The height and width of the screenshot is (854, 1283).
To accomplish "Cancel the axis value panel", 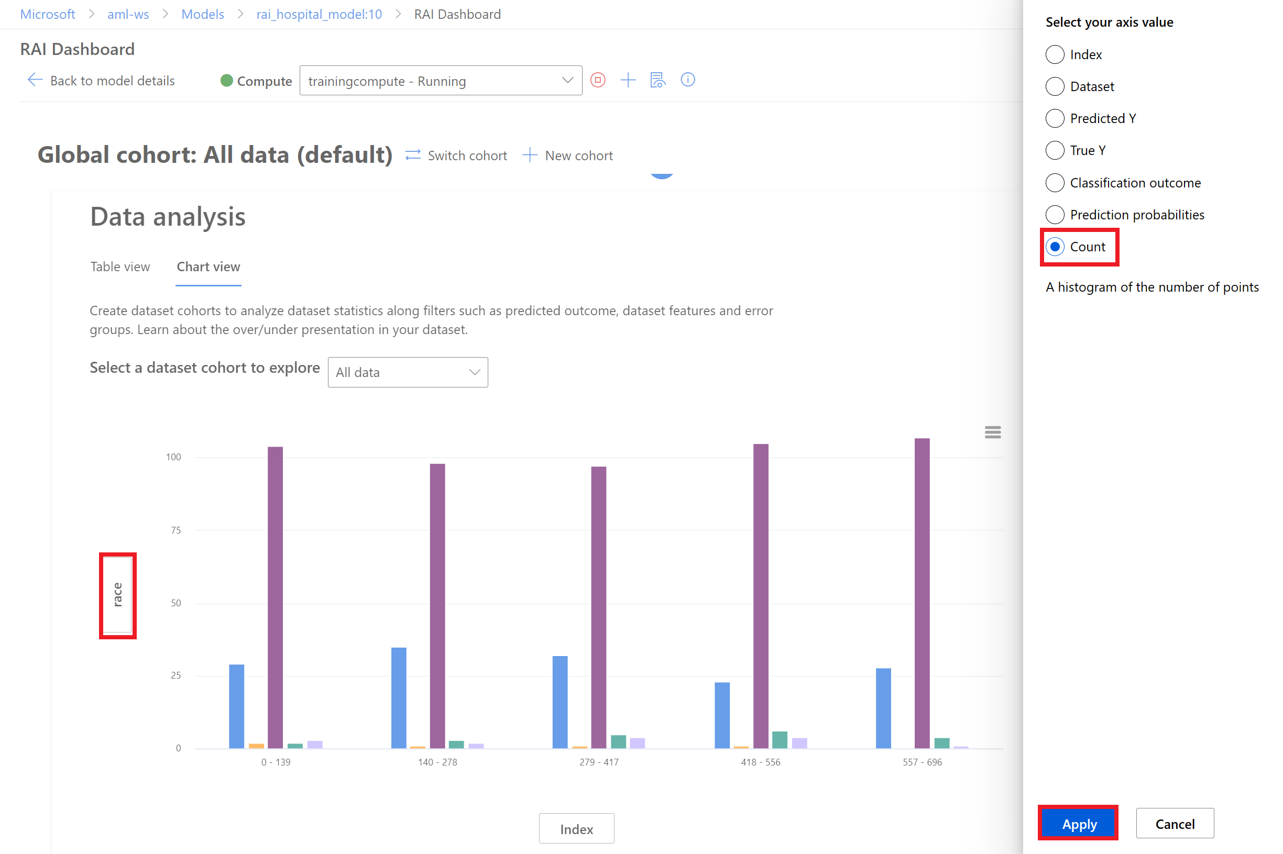I will pos(1175,824).
